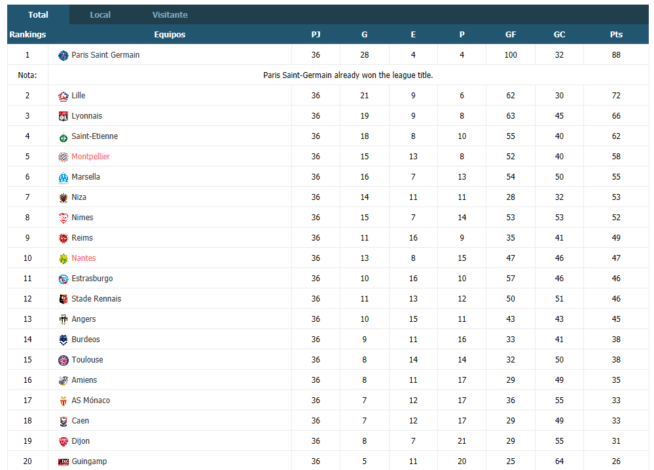Click the AS Mónaco crest icon
654x470 pixels.
[x=63, y=401]
